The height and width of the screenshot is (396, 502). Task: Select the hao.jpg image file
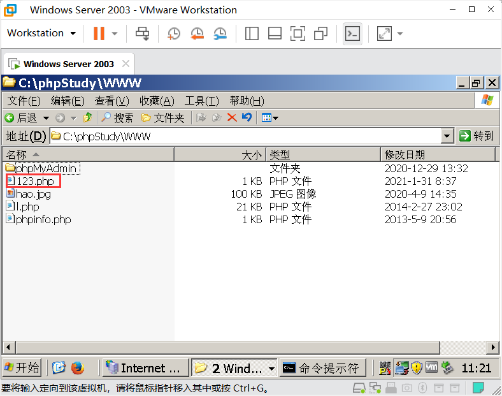click(x=29, y=194)
